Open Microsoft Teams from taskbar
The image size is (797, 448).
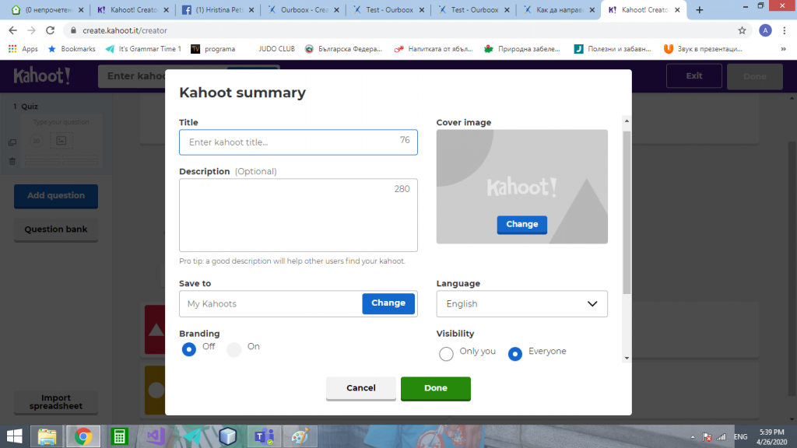[264, 436]
